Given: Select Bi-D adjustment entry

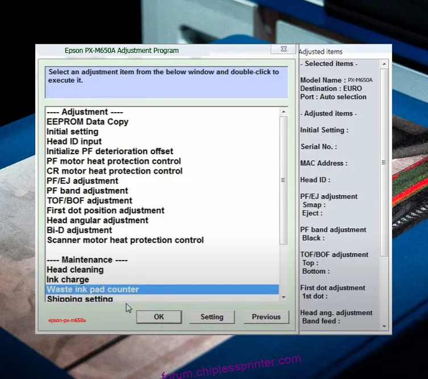Looking at the screenshot, I should tap(79, 230).
